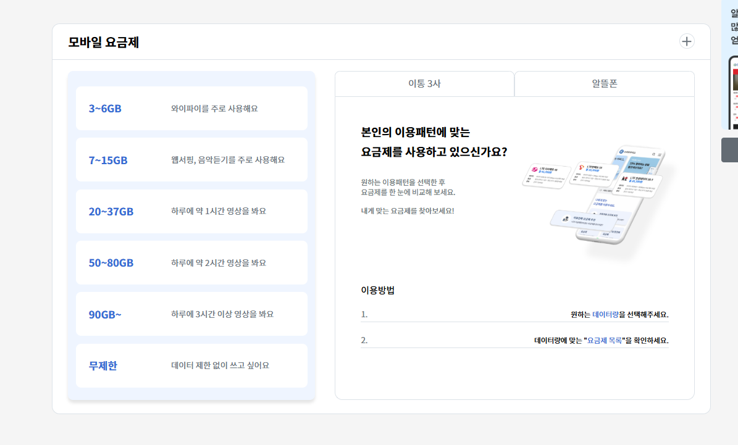Image resolution: width=738 pixels, height=445 pixels.
Task: Select the 90GB~ data option
Action: click(x=191, y=314)
